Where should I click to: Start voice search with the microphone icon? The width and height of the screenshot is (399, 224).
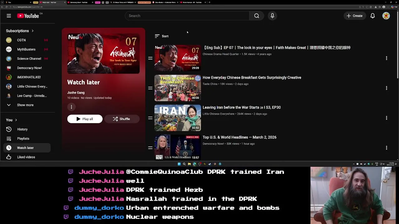pos(272,16)
